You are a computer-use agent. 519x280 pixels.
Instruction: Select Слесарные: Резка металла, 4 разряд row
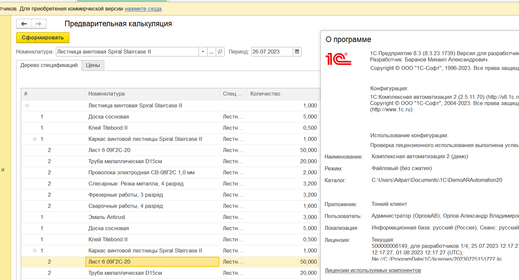pyautogui.click(x=170, y=183)
